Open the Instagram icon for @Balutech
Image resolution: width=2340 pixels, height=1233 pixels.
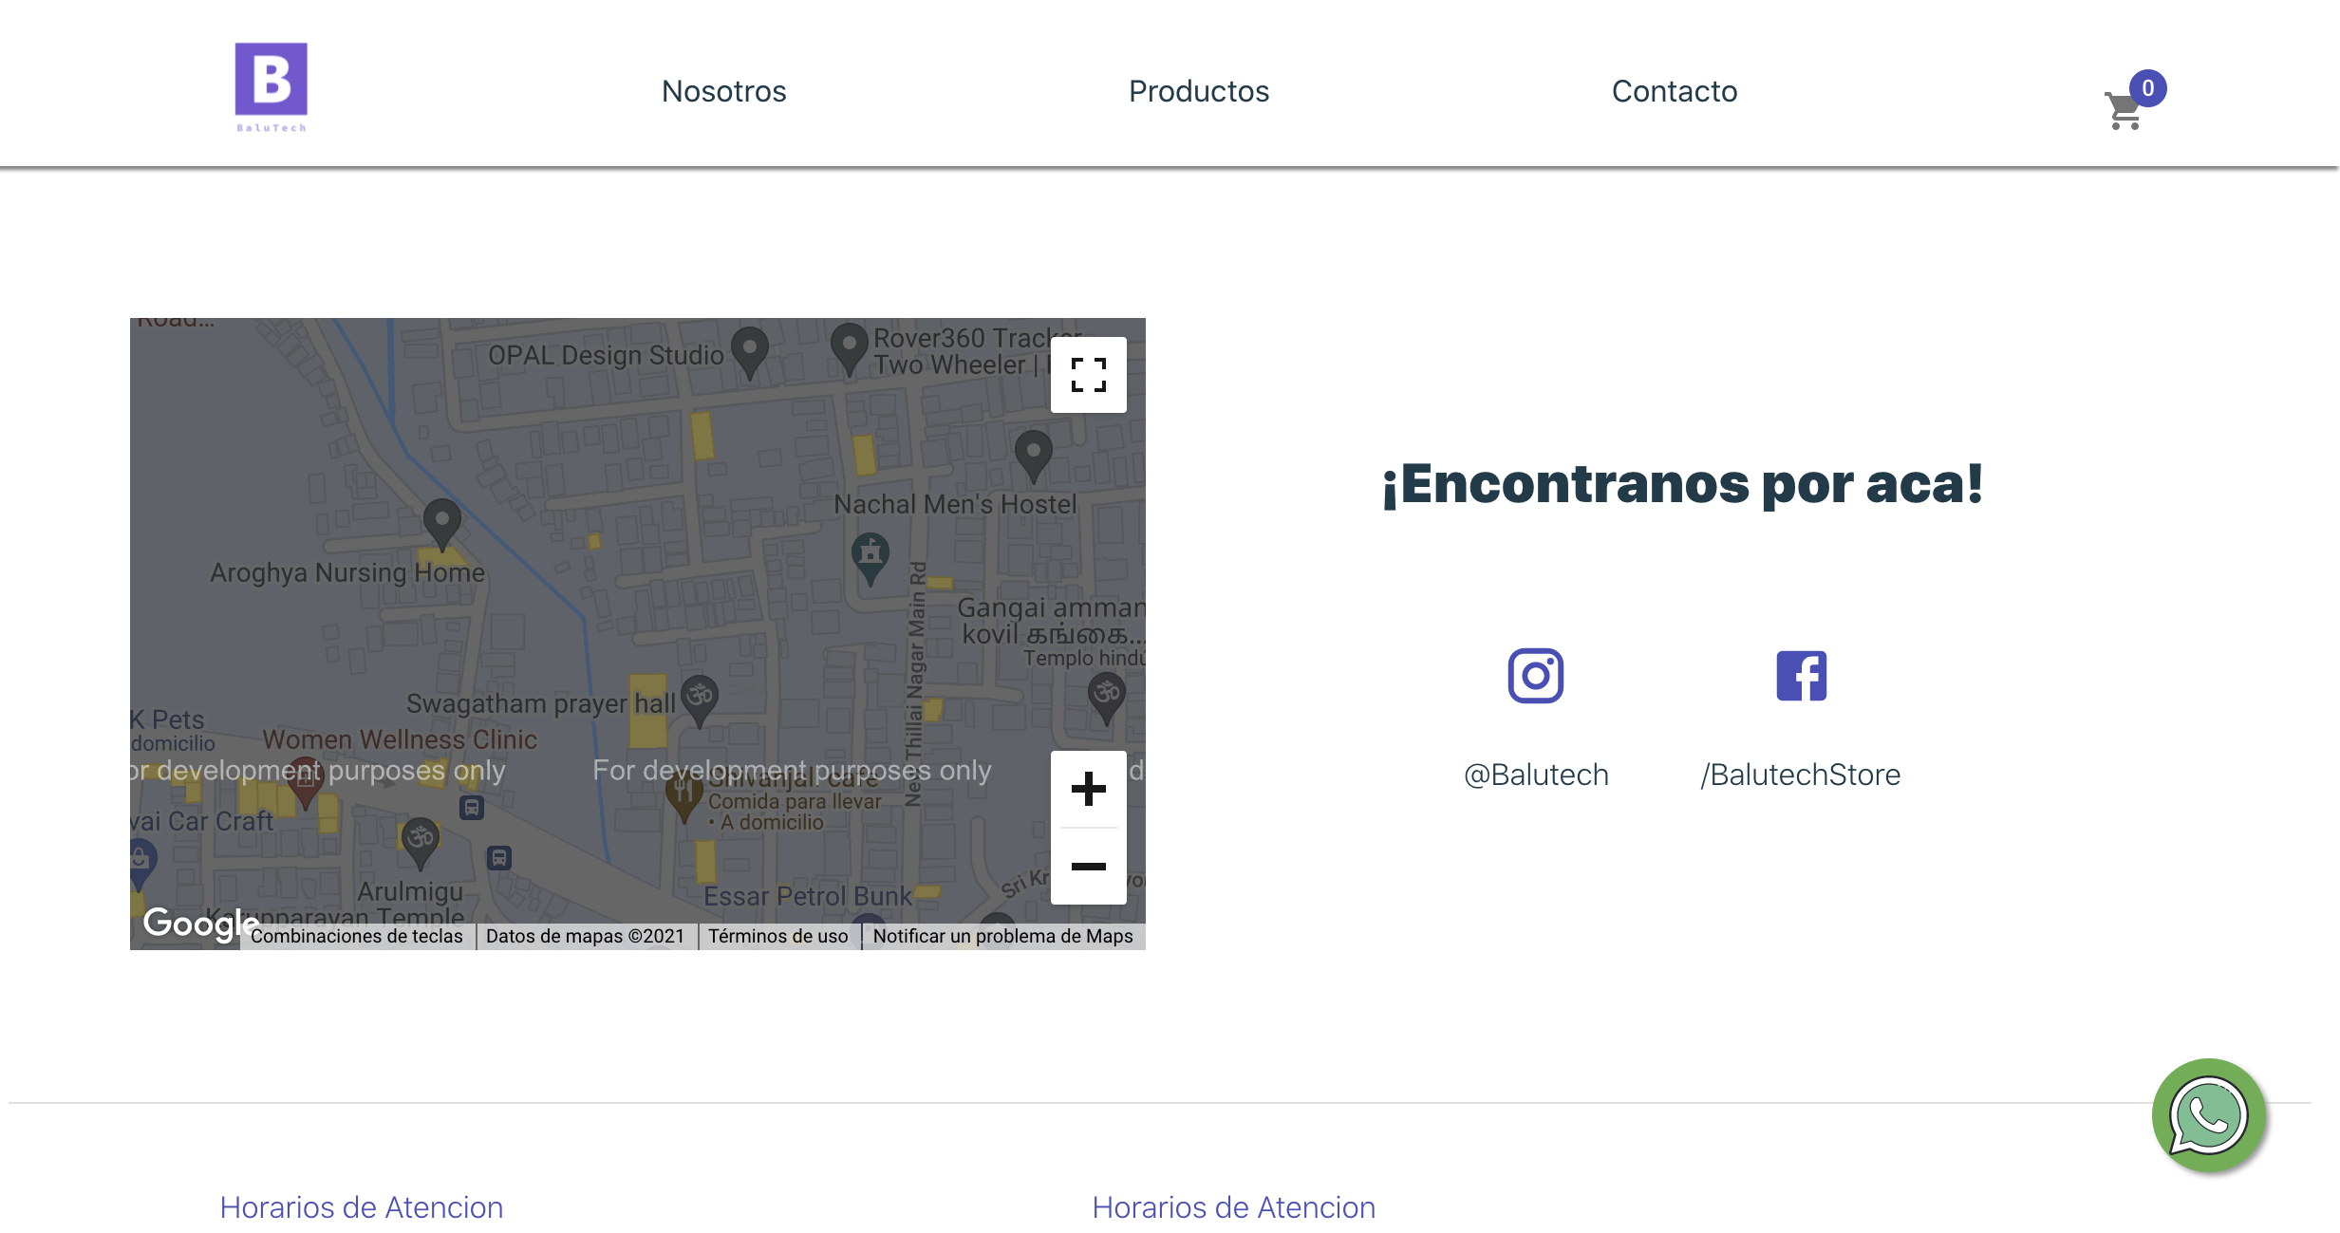1535,674
